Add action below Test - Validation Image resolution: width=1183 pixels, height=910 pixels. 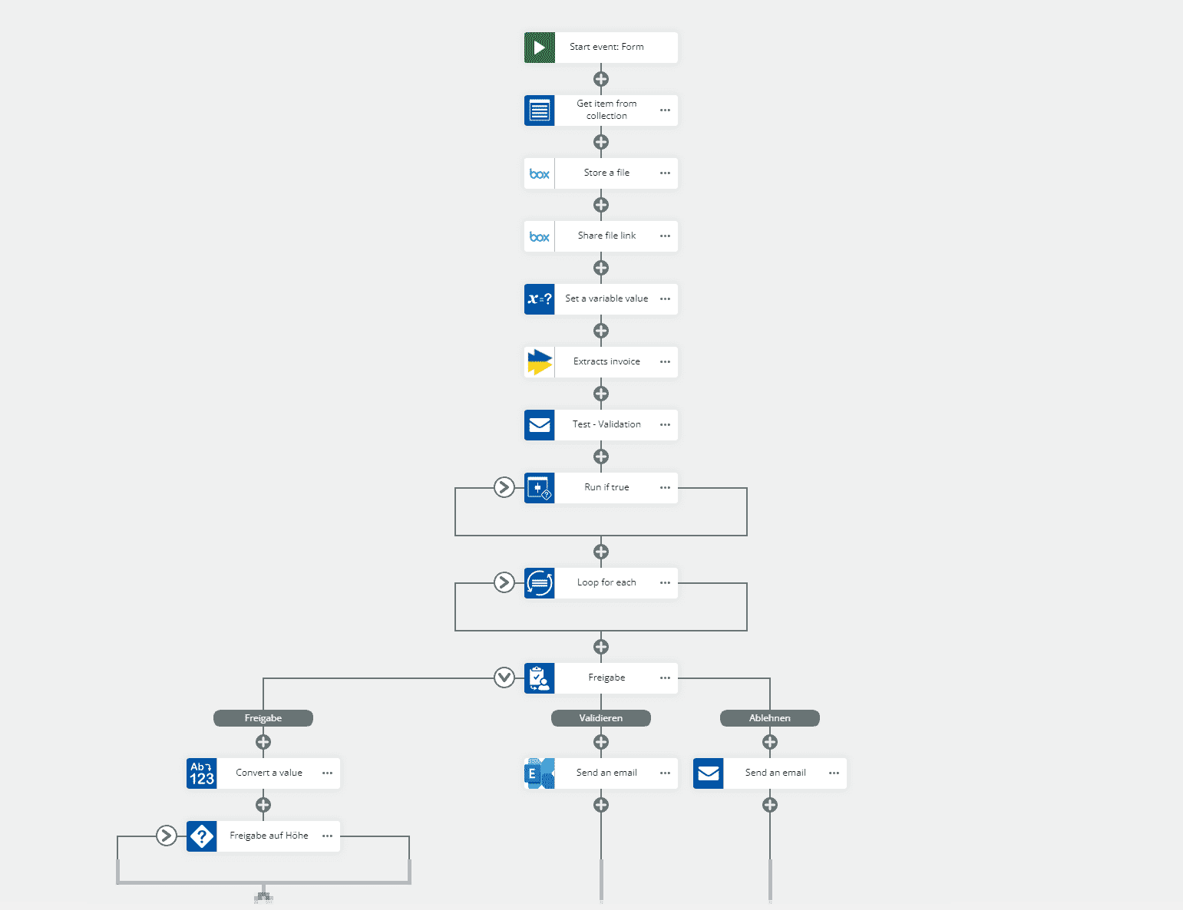(x=601, y=457)
